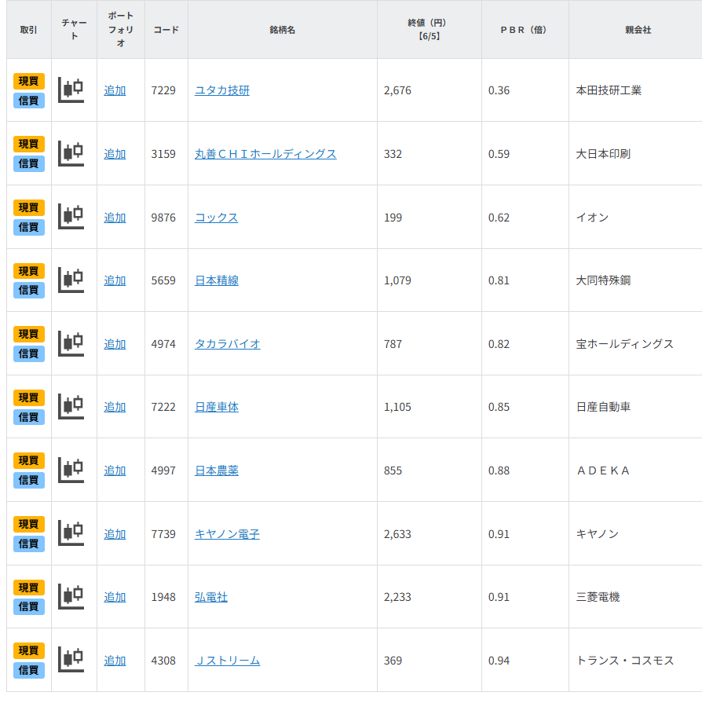
Task: Click 追加 link for タカラバイオ
Action: click(x=115, y=344)
